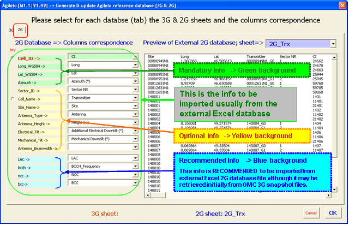Open the 2G_Trx sheet dropdown
This screenshot has width=349, height=225.
click(332, 44)
